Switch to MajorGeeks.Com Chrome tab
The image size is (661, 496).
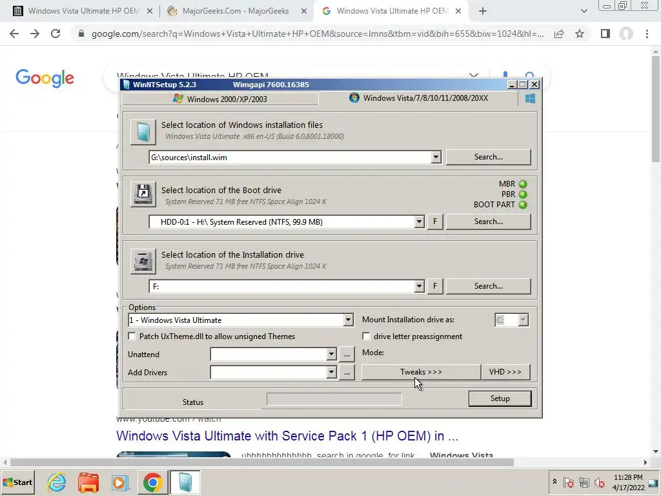pyautogui.click(x=236, y=11)
